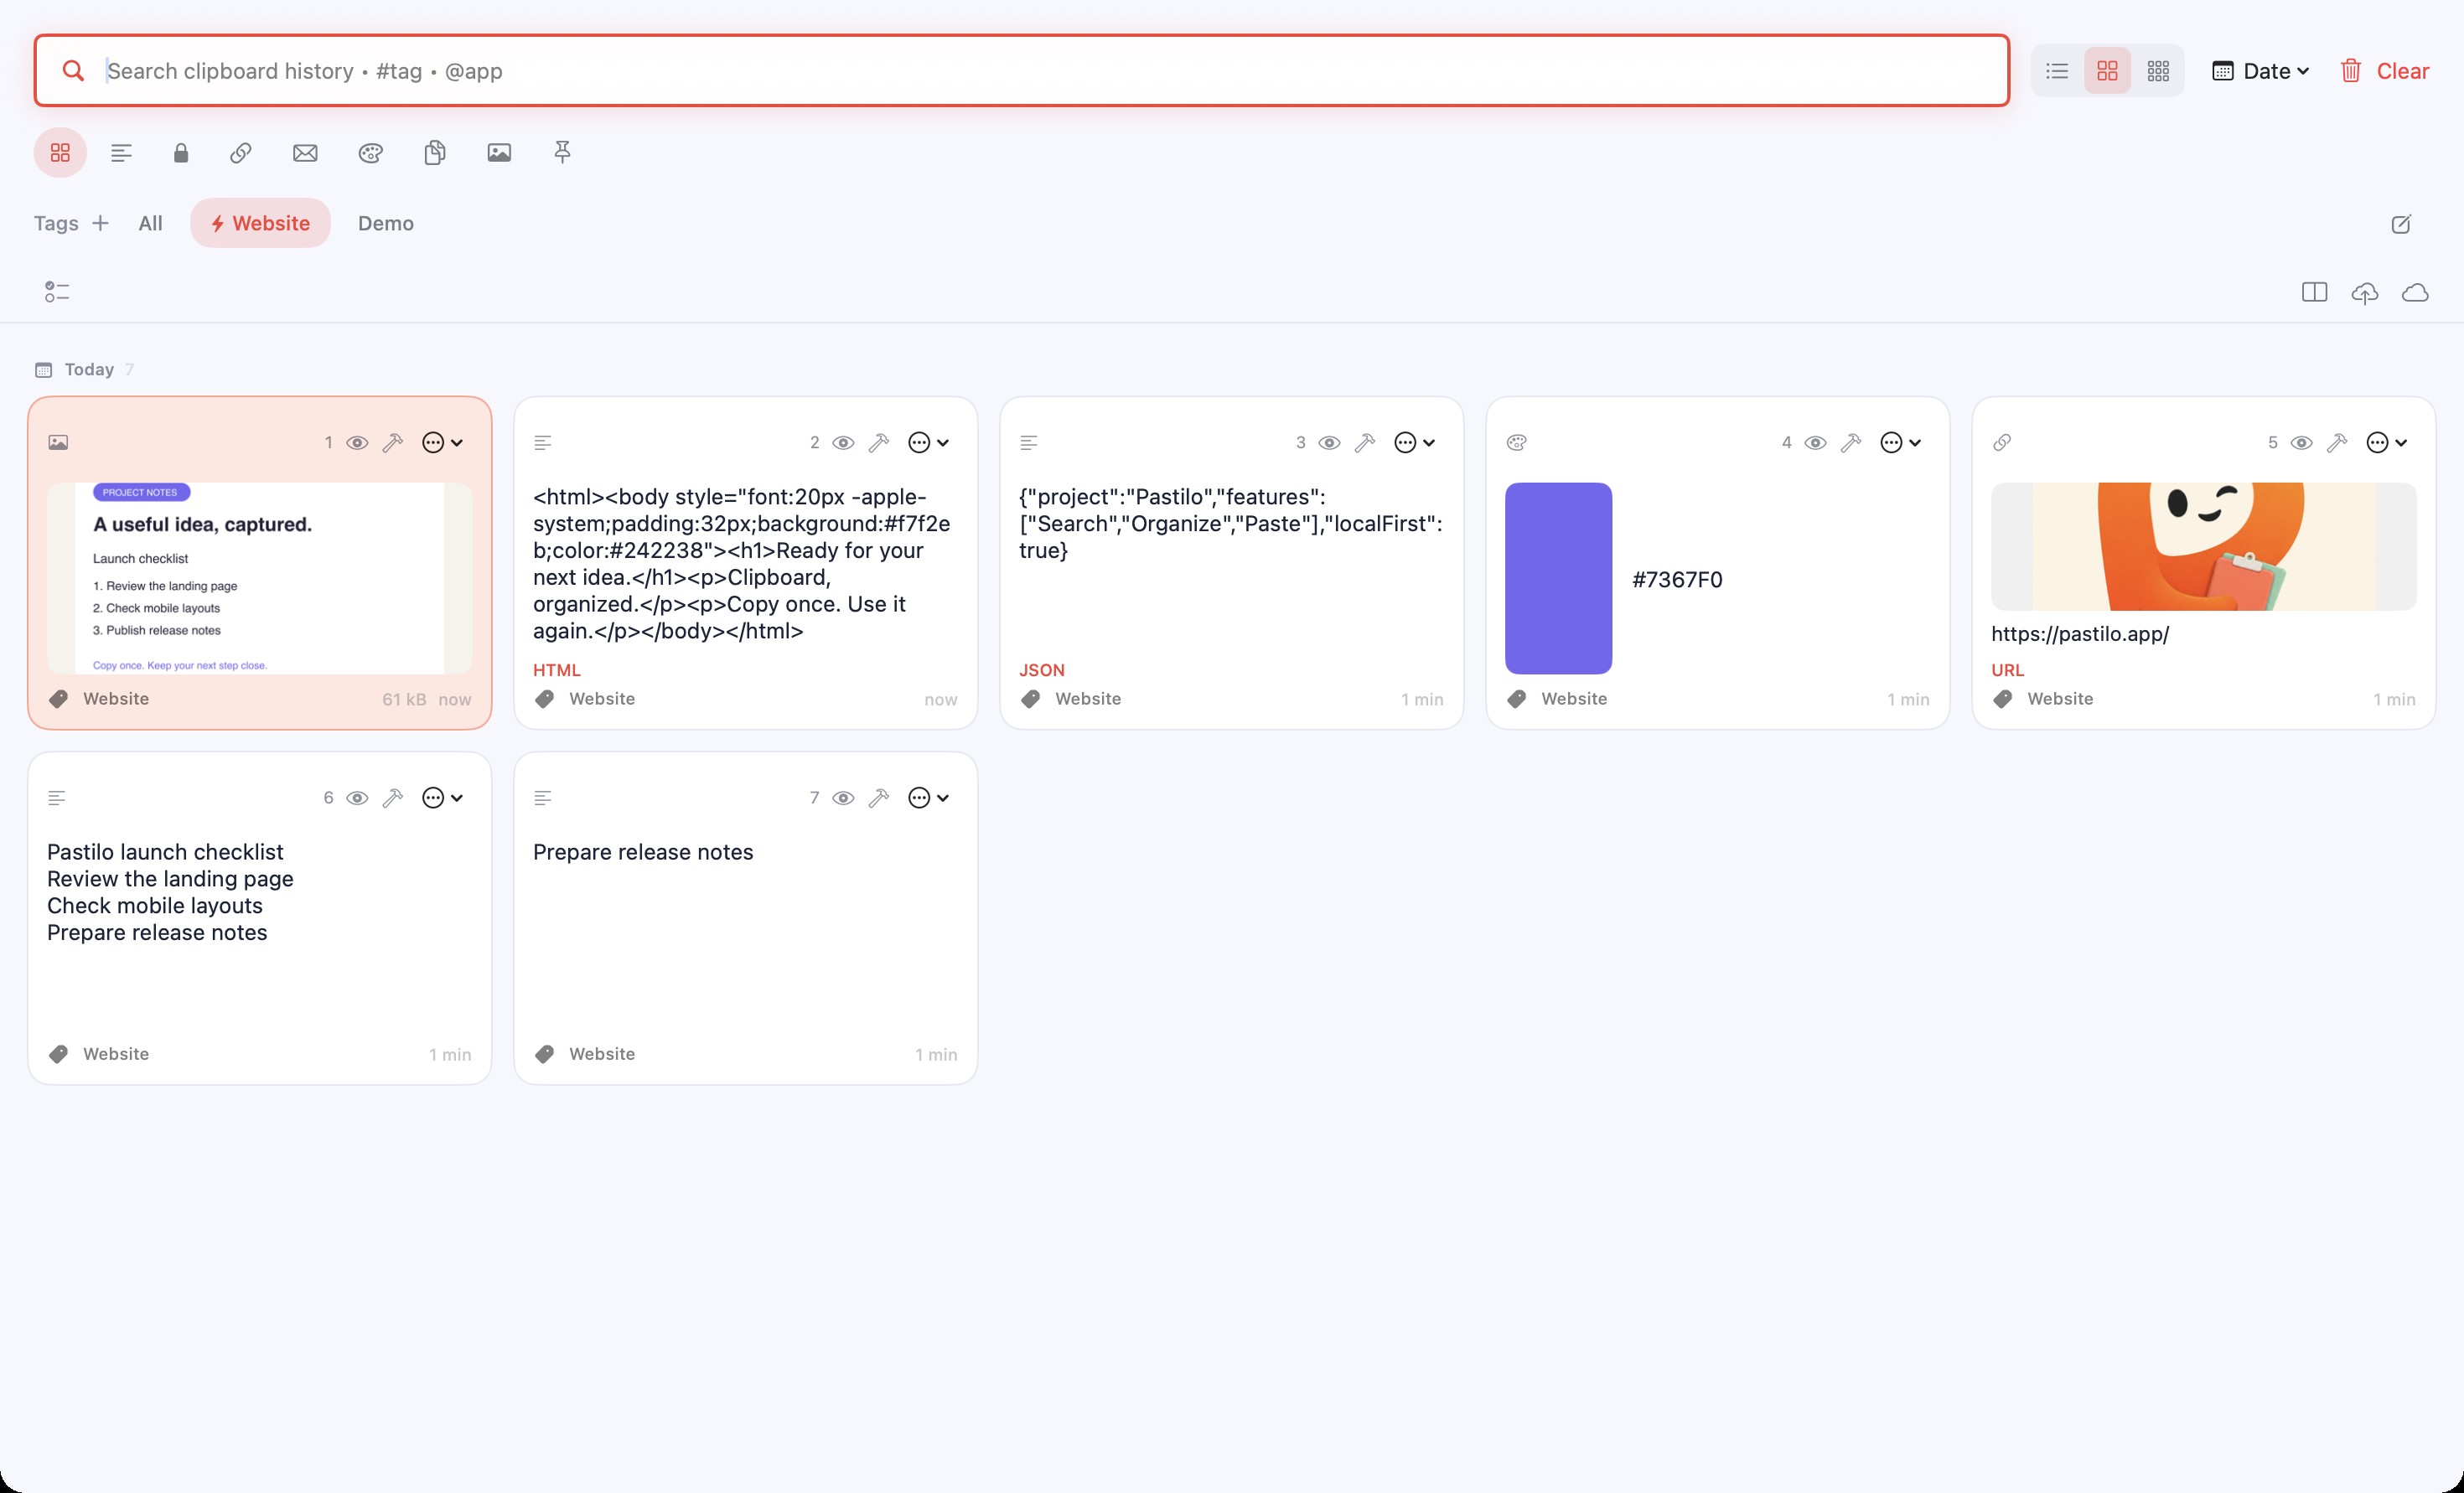2464x1493 pixels.
Task: Preview URL card 5 with eye icon
Action: click(x=2301, y=442)
